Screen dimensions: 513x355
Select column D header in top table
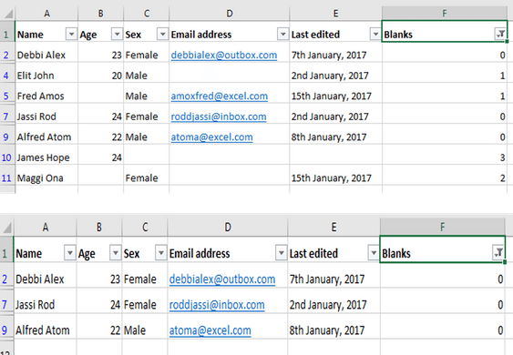(230, 14)
